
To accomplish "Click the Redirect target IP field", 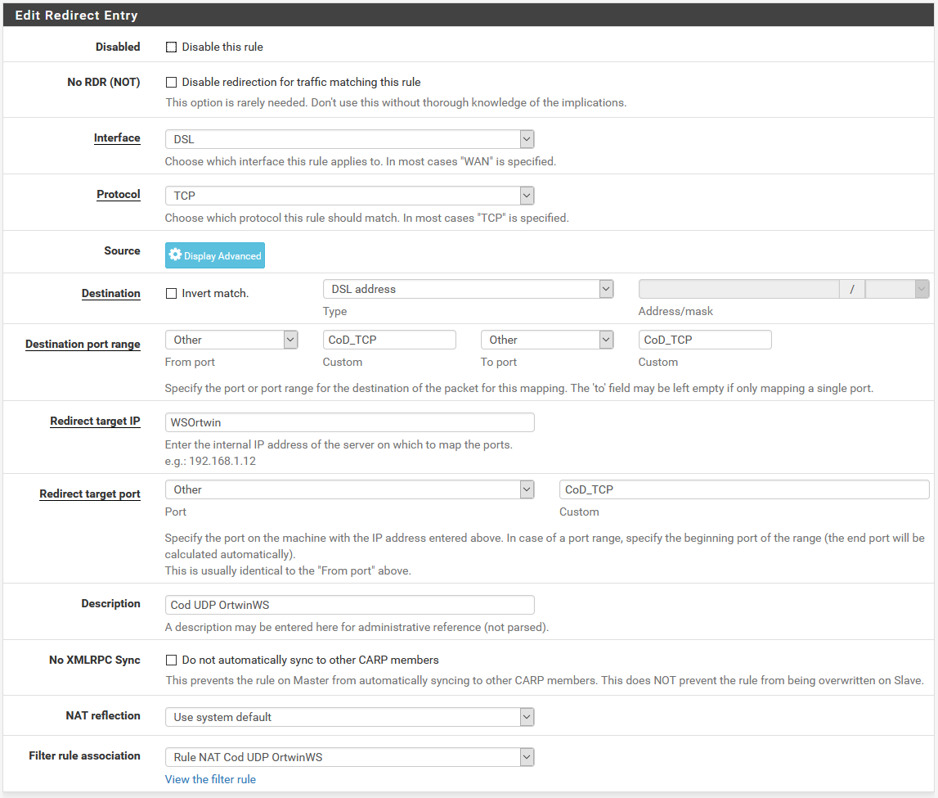I will coord(349,422).
